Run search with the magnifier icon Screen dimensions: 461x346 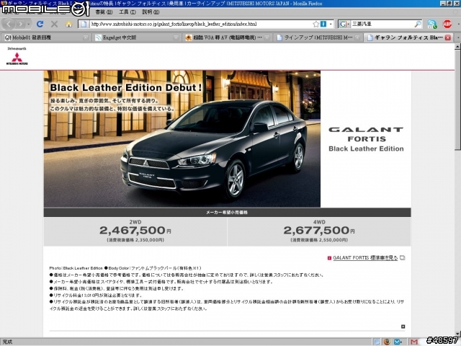418,24
